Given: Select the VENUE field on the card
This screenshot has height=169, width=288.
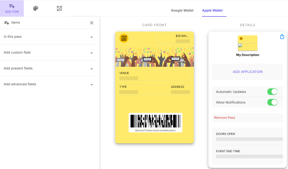Looking at the screenshot, I should (154, 75).
